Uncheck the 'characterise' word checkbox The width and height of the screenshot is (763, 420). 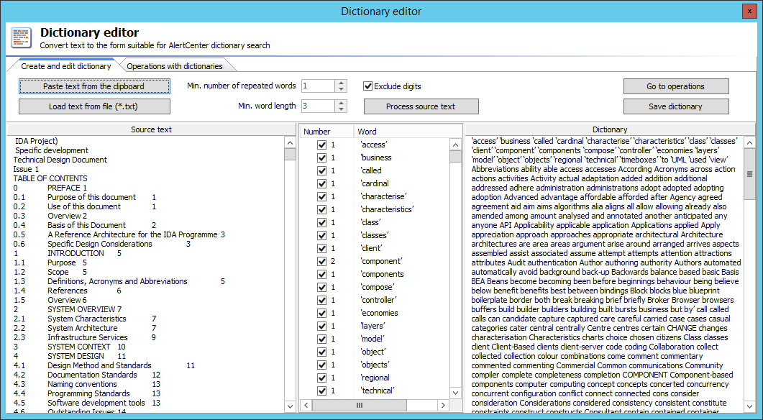[321, 196]
